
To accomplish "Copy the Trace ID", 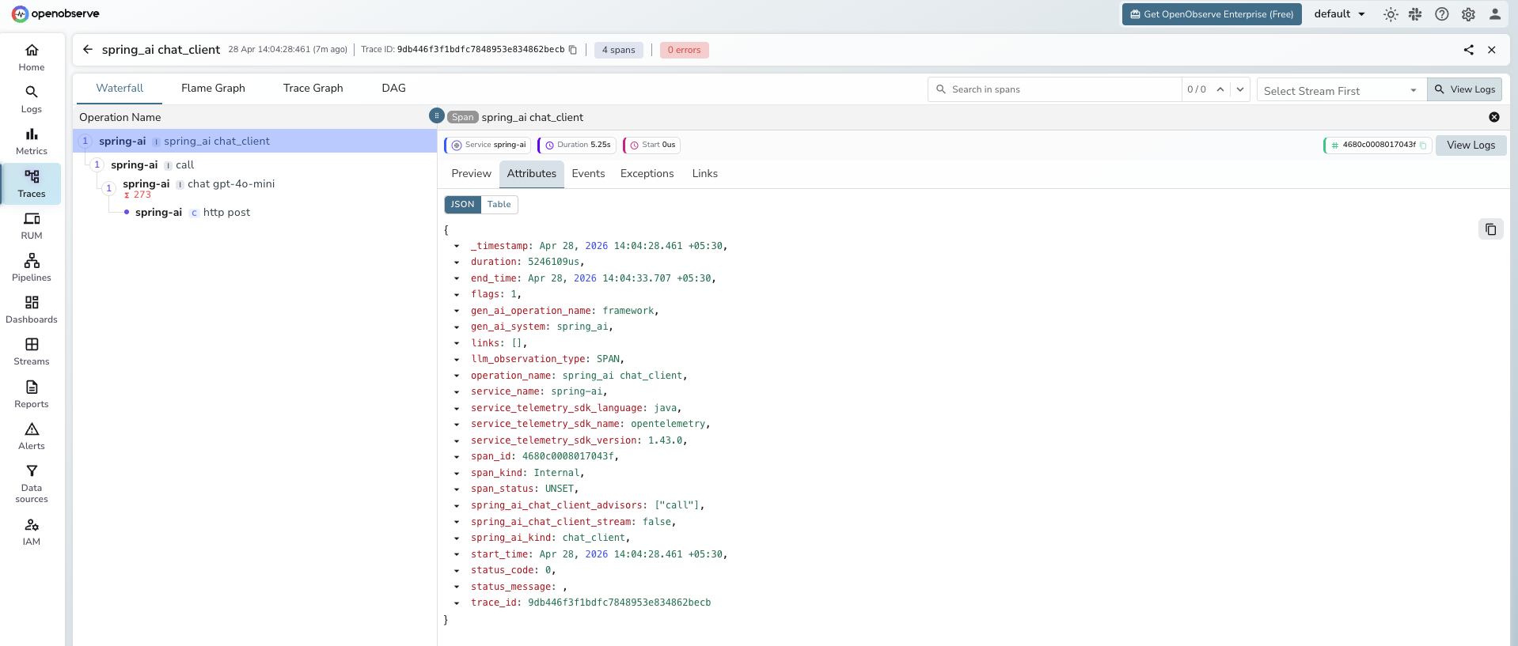I will point(573,50).
